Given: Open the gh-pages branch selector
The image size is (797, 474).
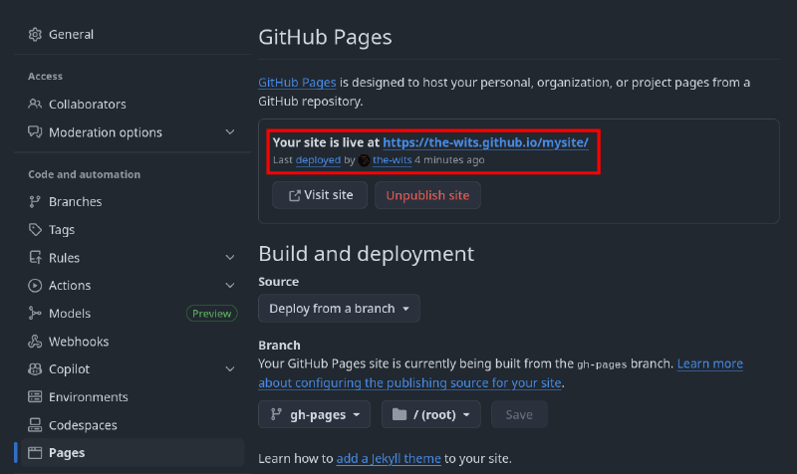Looking at the screenshot, I should 315,414.
